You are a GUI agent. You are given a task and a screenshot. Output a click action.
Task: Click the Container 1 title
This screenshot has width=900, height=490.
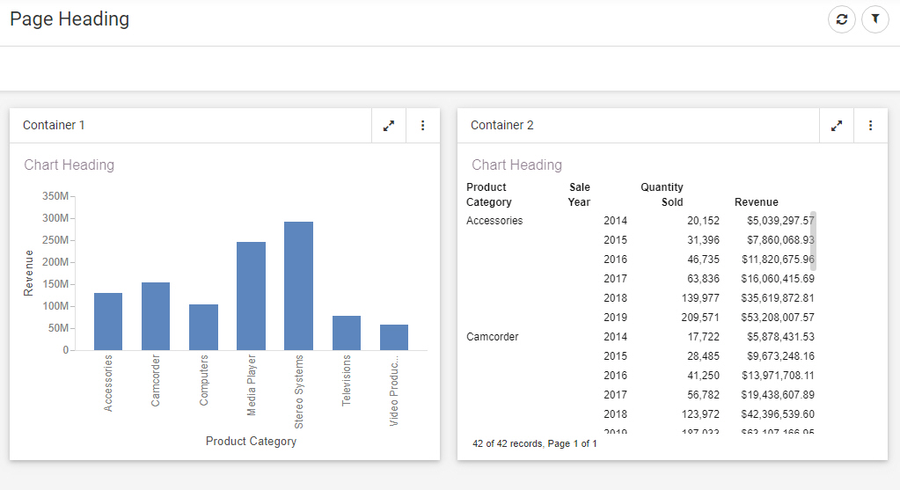point(54,126)
